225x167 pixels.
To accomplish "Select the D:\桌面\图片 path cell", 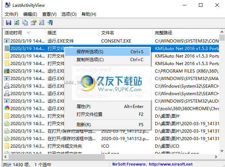I will (x=167, y=116).
